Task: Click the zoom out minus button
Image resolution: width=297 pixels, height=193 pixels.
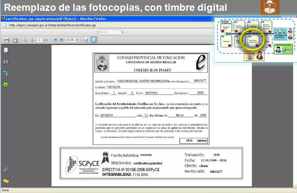Action: [x=56, y=40]
